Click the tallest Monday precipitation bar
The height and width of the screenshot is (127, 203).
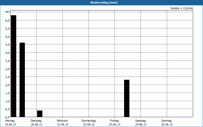point(14,66)
